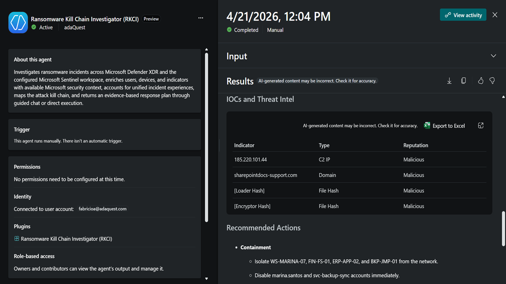This screenshot has width=506, height=284.
Task: Click the RKCI agent logo icon
Action: (x=18, y=22)
